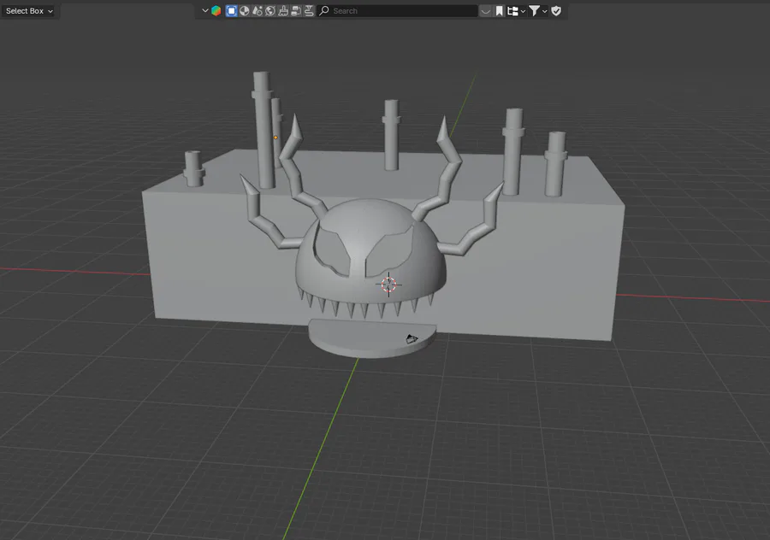Viewport: 770px width, 540px height.
Task: Toggle the droplets filter icon
Action: click(258, 11)
